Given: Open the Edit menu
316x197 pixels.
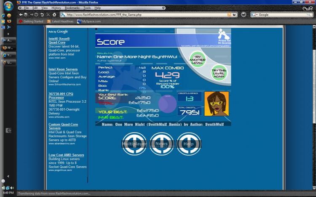Looking at the screenshot, I should [35, 8].
